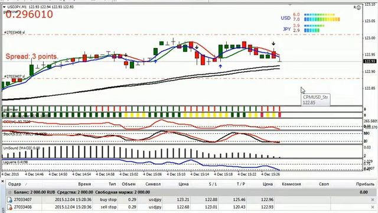Click the Своп column header
Image resolution: width=378 pixels, height=213 pixels.
pyautogui.click(x=324, y=184)
